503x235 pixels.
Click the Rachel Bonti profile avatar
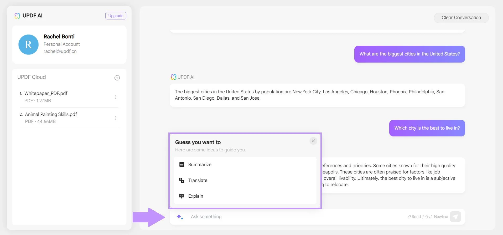pos(28,45)
